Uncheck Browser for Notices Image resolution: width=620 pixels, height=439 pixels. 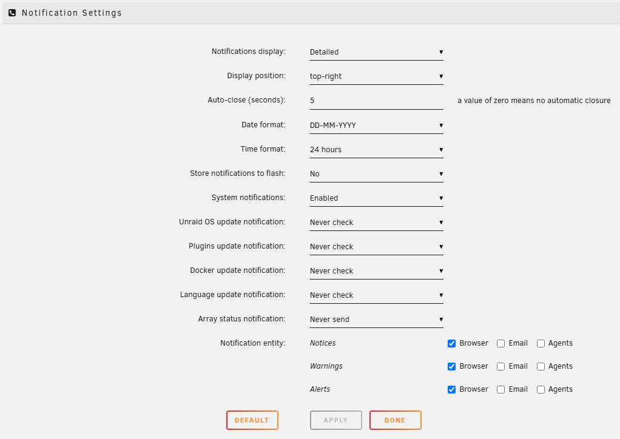click(x=451, y=343)
